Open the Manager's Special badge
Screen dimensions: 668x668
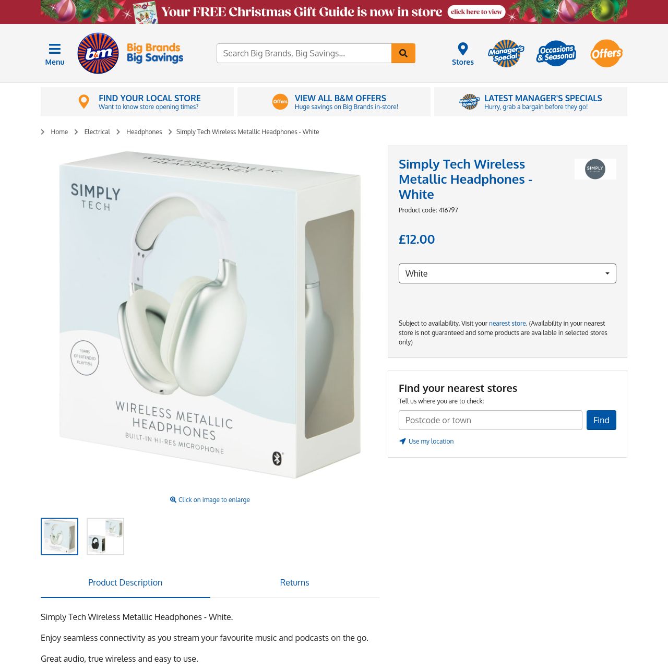(x=506, y=53)
